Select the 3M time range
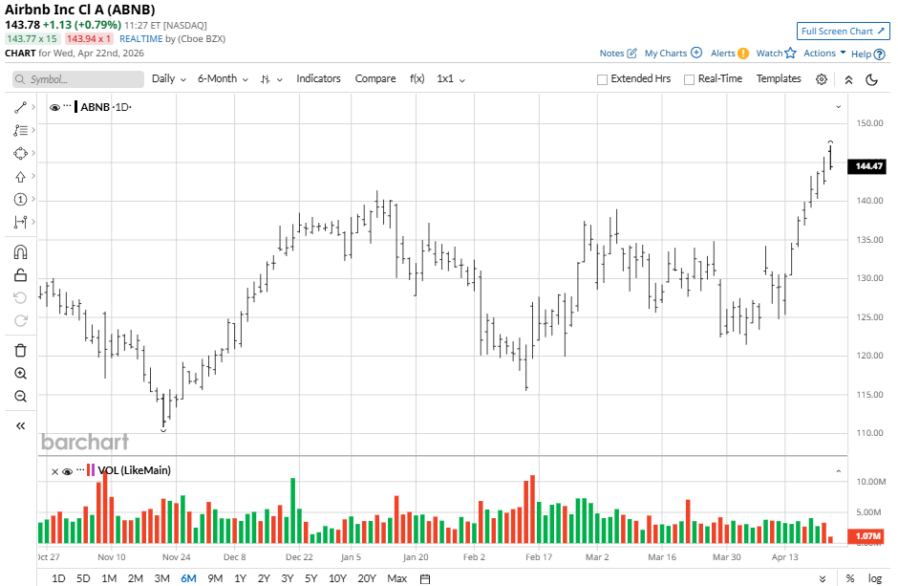 tap(162, 578)
